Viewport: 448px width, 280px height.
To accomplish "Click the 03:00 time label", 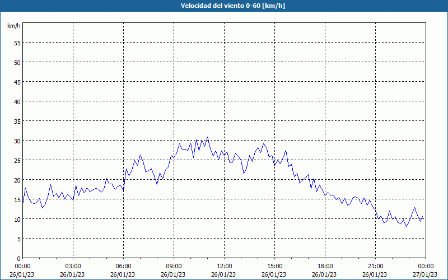I will pos(73,267).
